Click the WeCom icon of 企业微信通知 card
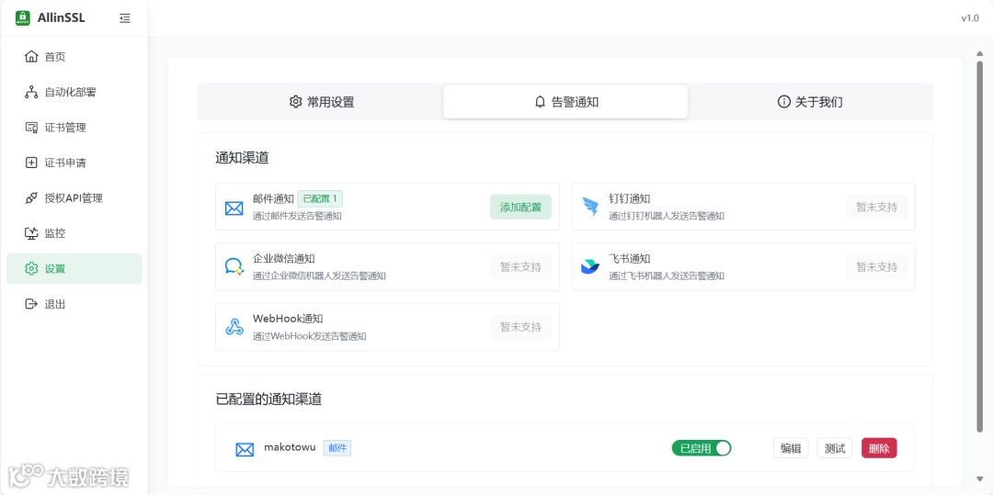This screenshot has width=993, height=495. pos(234,266)
